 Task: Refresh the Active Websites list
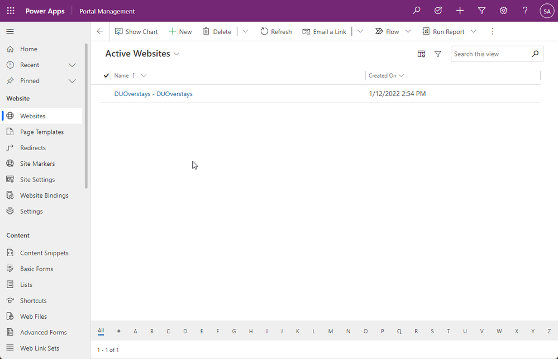[x=276, y=32]
